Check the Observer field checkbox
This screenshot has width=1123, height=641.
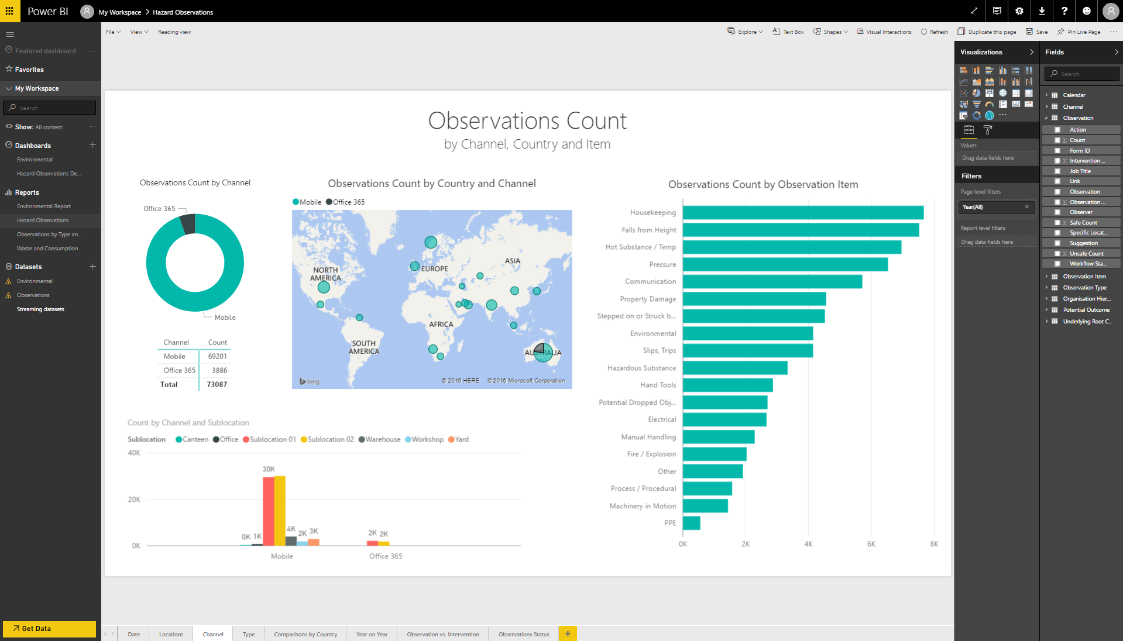point(1057,212)
